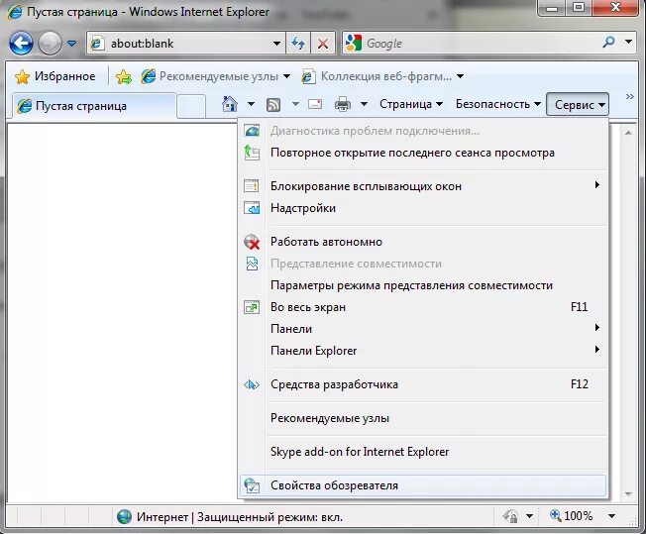The height and width of the screenshot is (534, 646).
Task: Toggle Работать автономно offline mode
Action: coord(422,242)
